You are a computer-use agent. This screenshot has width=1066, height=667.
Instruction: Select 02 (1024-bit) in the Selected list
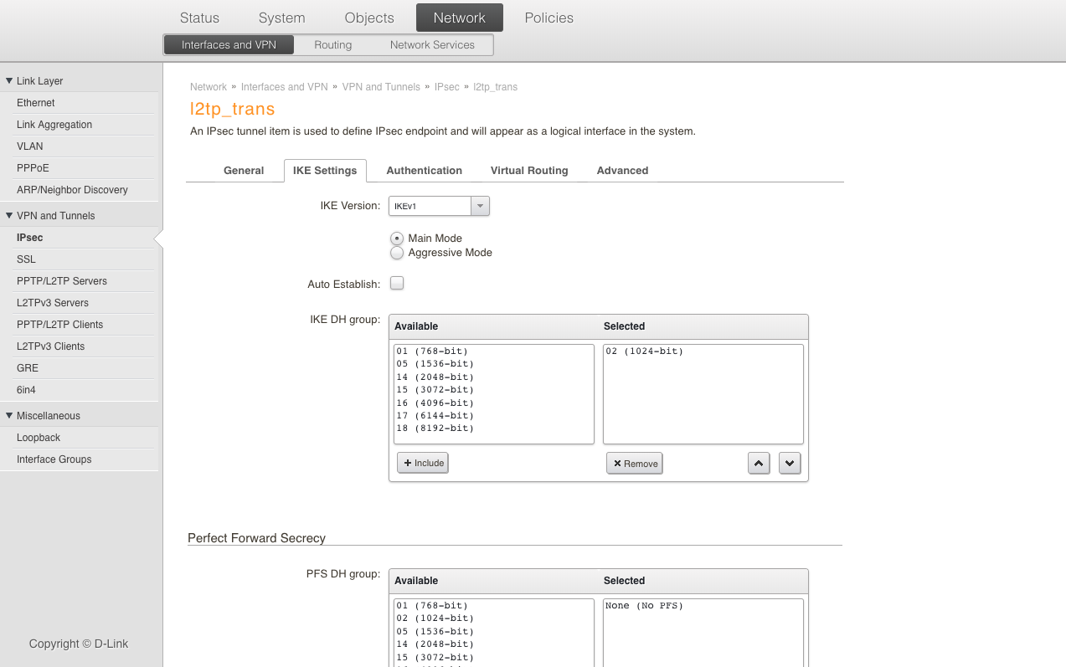pyautogui.click(x=644, y=351)
